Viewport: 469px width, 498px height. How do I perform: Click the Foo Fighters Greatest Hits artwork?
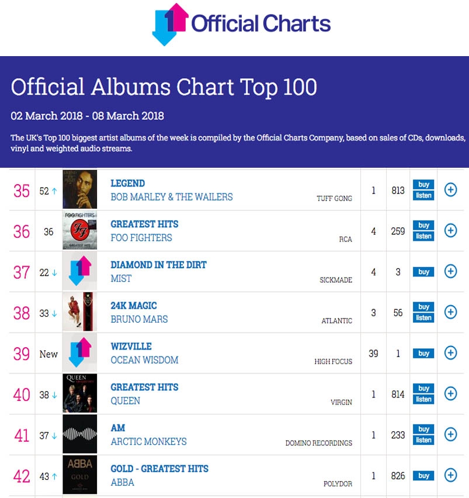[79, 230]
